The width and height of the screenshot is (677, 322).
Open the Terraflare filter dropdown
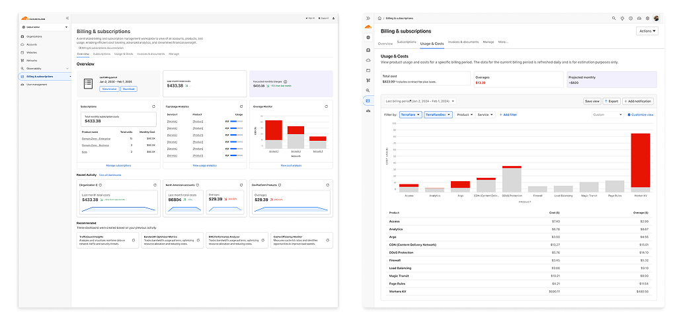[410, 115]
